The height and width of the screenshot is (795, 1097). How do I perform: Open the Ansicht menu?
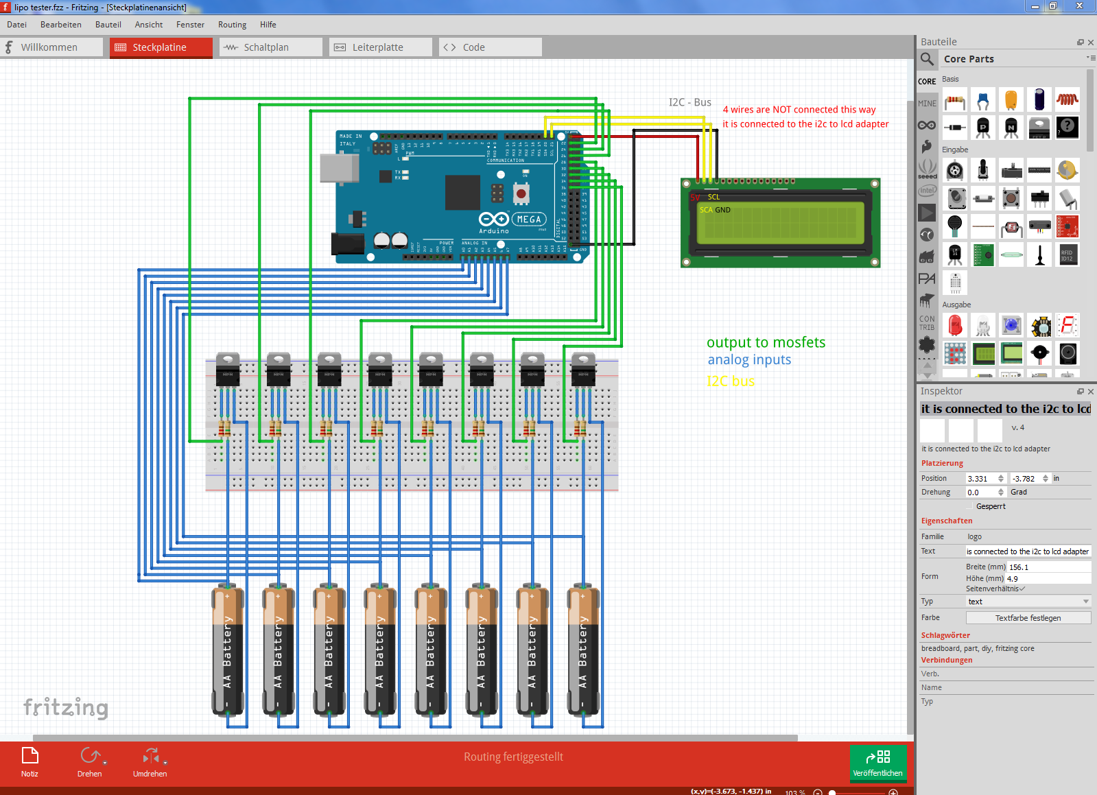[x=149, y=25]
